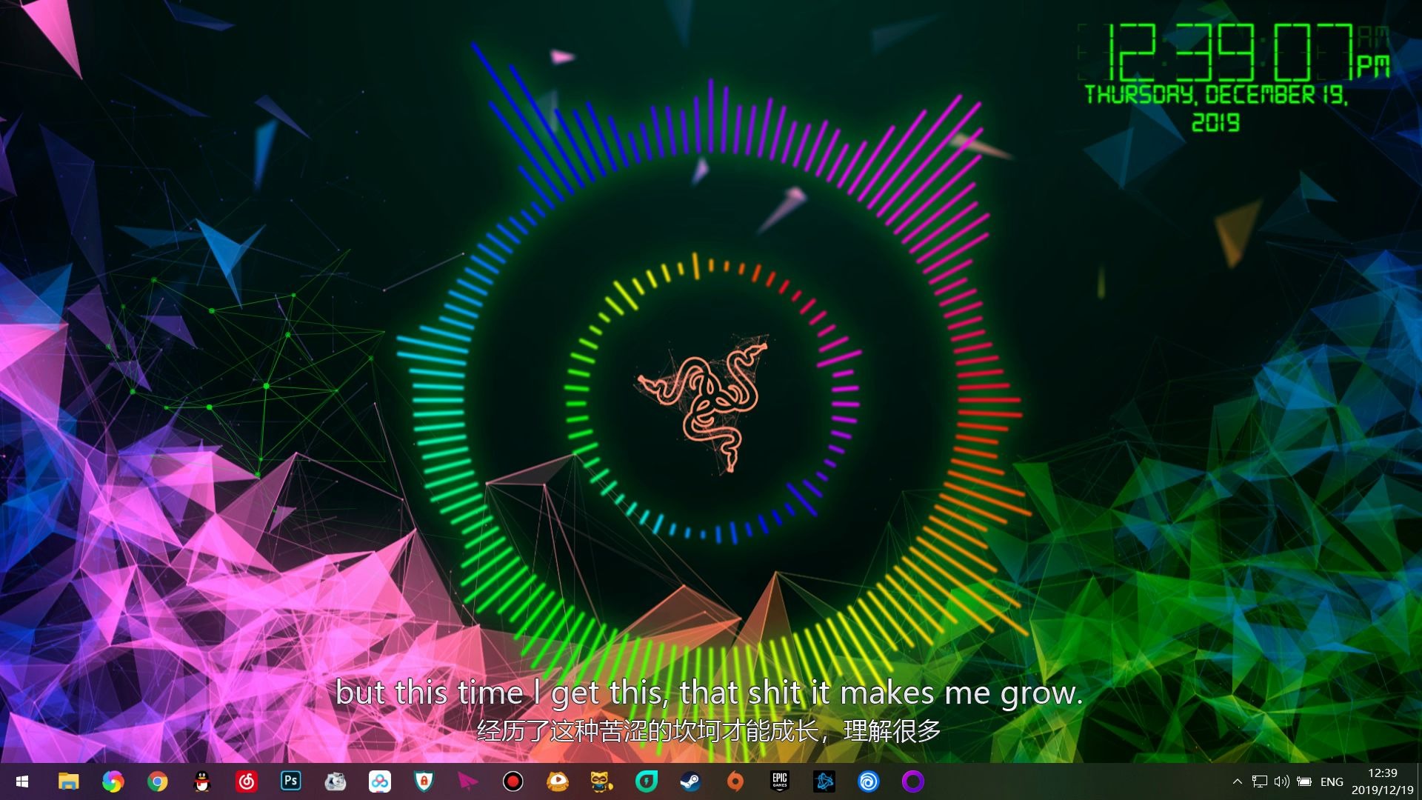Open File Explorer from the taskbar
Image resolution: width=1422 pixels, height=800 pixels.
[68, 781]
